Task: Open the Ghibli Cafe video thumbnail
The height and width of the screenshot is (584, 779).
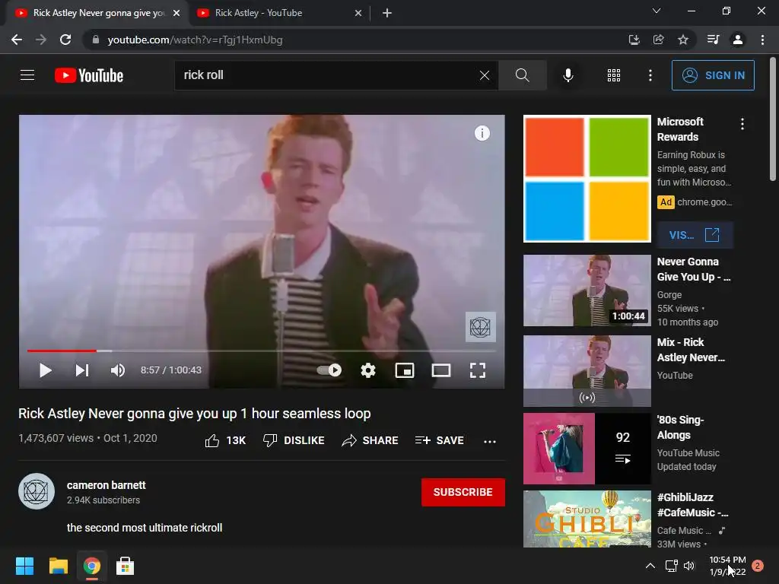Action: (x=587, y=519)
